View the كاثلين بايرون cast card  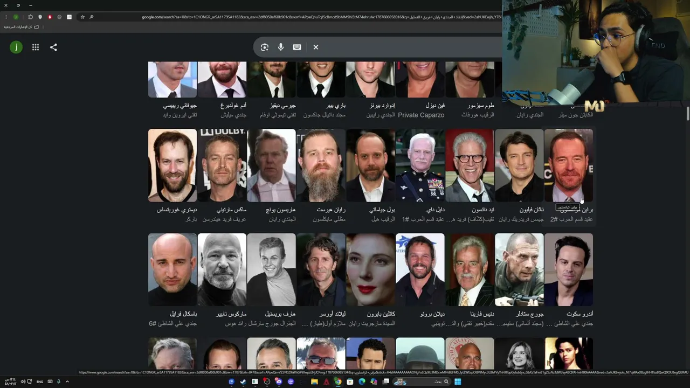pos(370,281)
